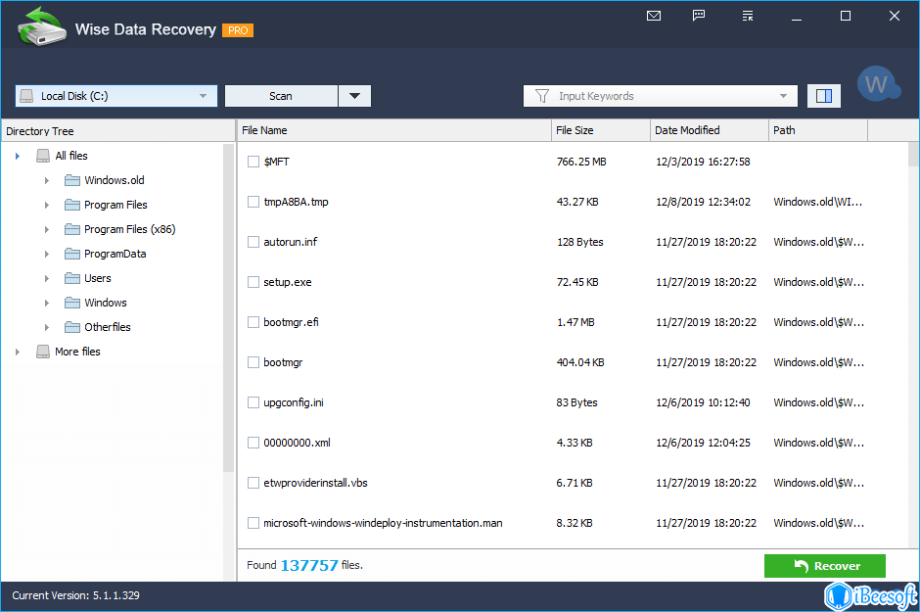Check the 00000000.xml checkbox

tap(253, 443)
